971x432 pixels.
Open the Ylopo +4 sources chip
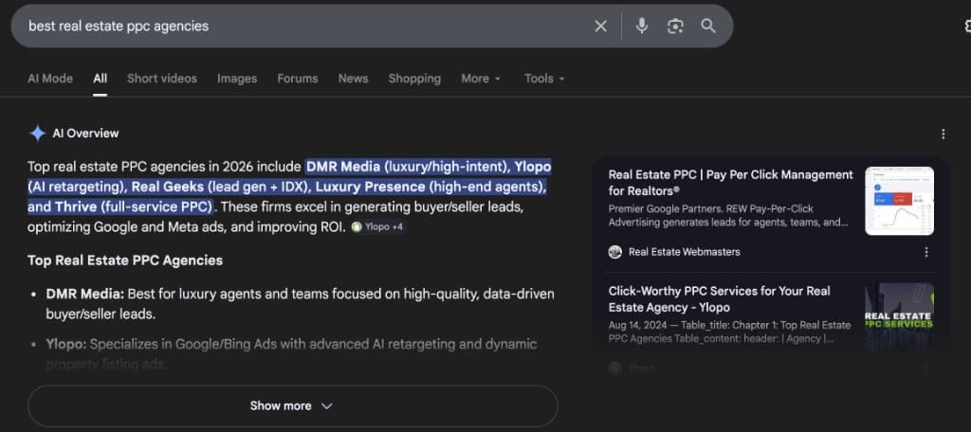tap(377, 227)
